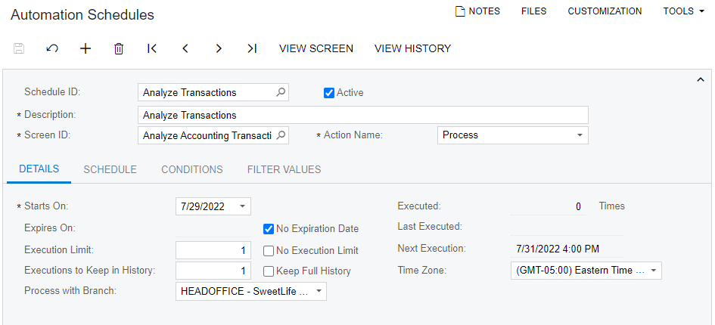Open the Screen ID lookup magnifier

tap(281, 135)
